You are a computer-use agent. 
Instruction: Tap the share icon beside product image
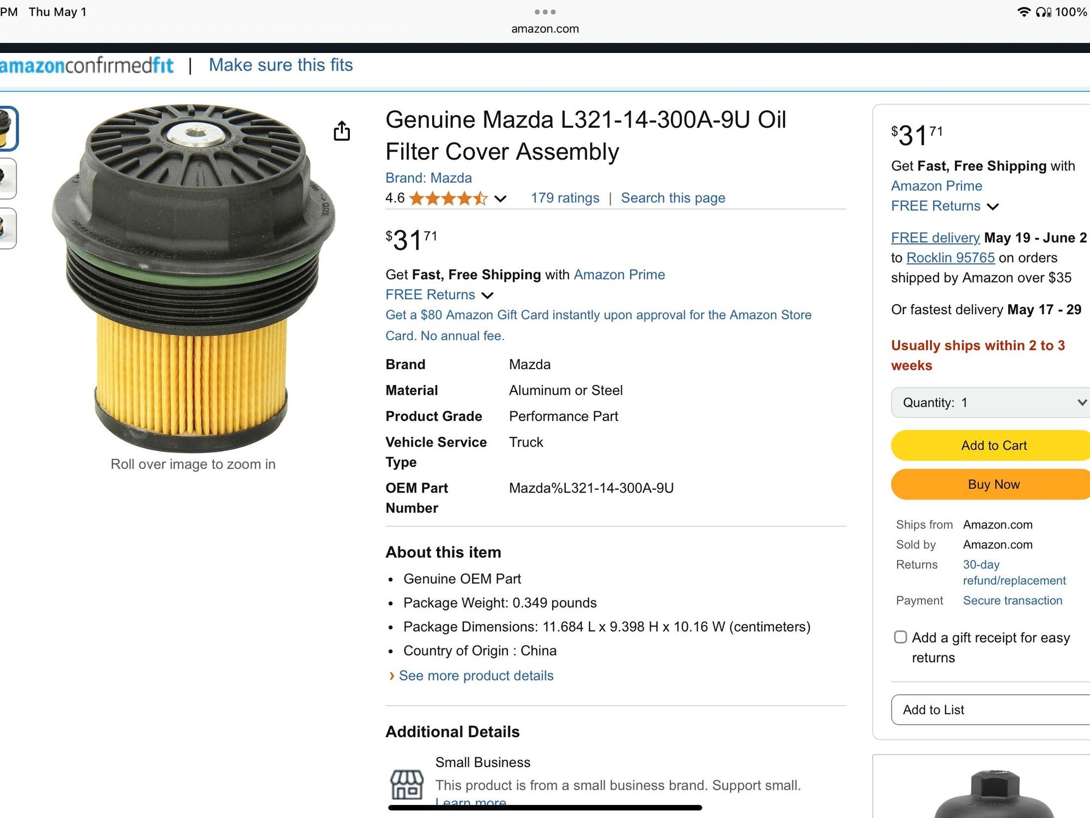342,131
